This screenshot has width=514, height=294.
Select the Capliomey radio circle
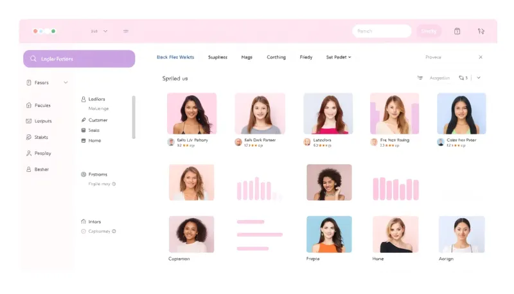click(x=84, y=232)
